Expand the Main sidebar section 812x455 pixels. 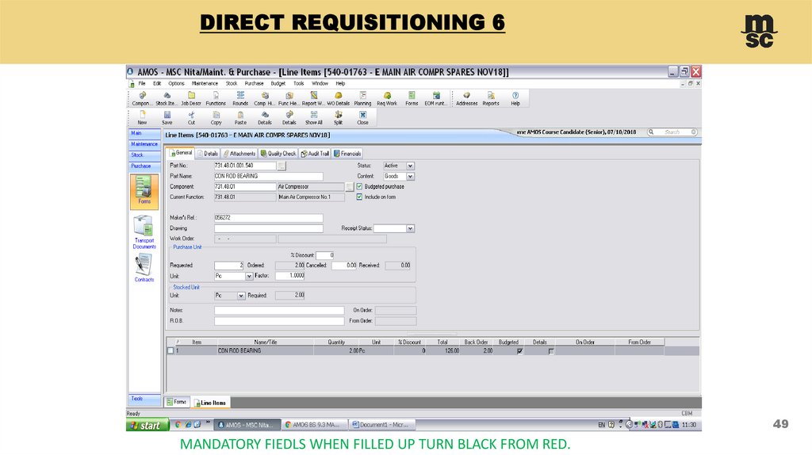pos(144,133)
